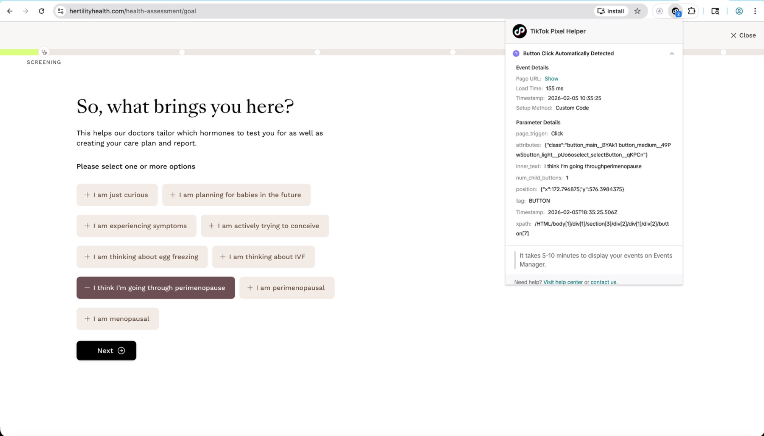This screenshot has width=764, height=436.
Task: Open the Extensions puzzle icon
Action: pos(691,11)
